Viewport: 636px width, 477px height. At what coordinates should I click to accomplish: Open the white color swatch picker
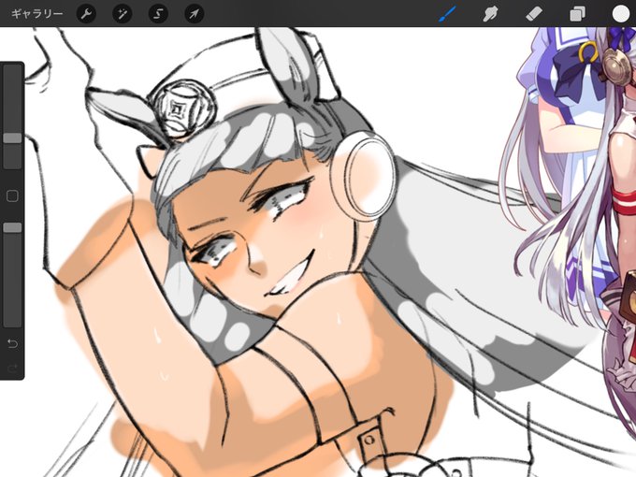coord(621,14)
